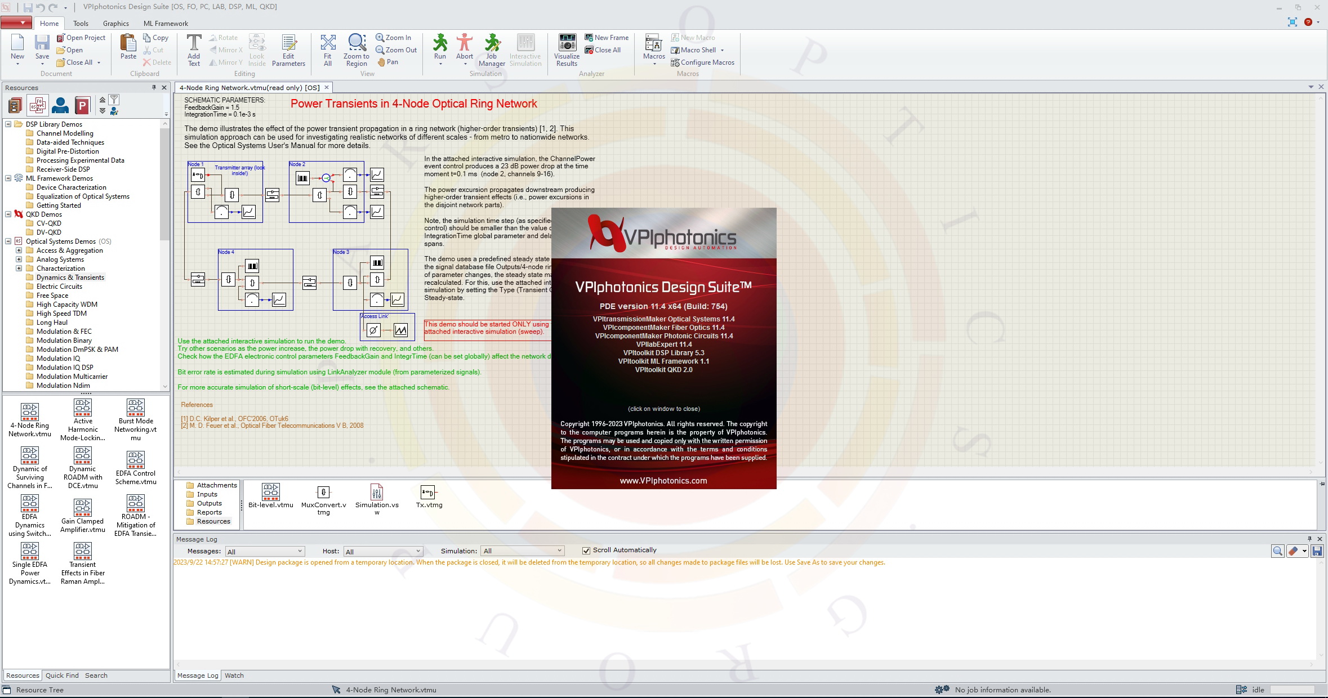This screenshot has height=698, width=1328.
Task: Click the save log icon in Message Log
Action: click(1317, 552)
